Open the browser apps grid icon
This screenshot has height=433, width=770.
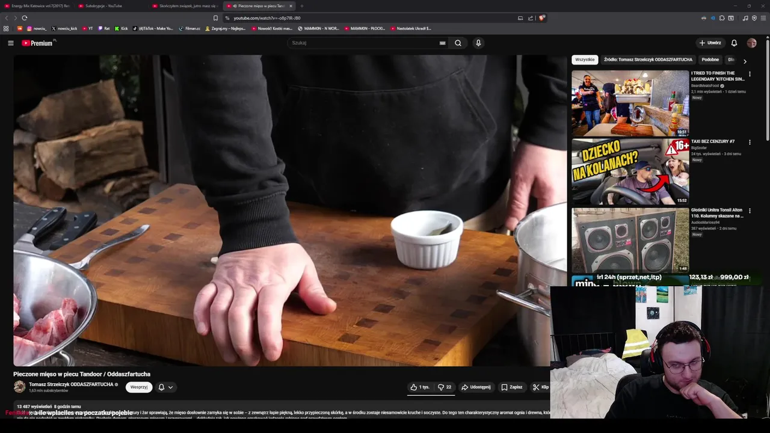click(x=6, y=28)
